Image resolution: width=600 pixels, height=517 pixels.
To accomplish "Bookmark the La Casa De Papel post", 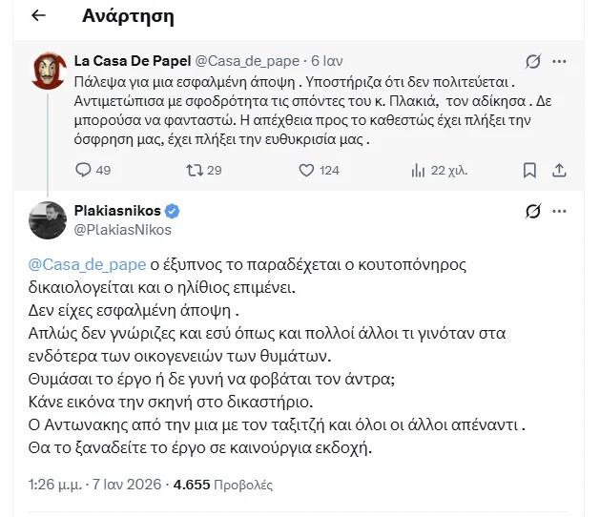I will (529, 170).
